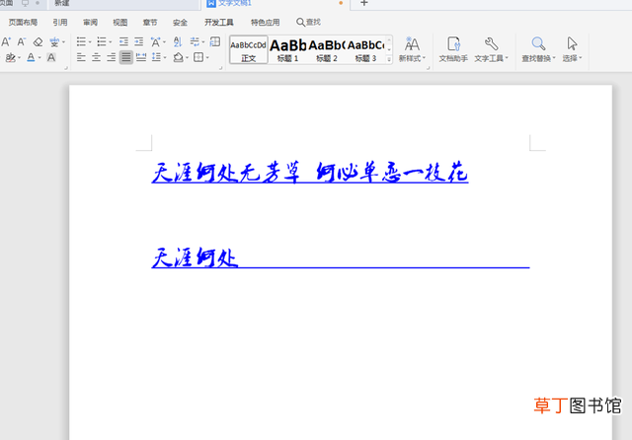Apply distributed alignment
The image size is (632, 440).
click(x=141, y=57)
